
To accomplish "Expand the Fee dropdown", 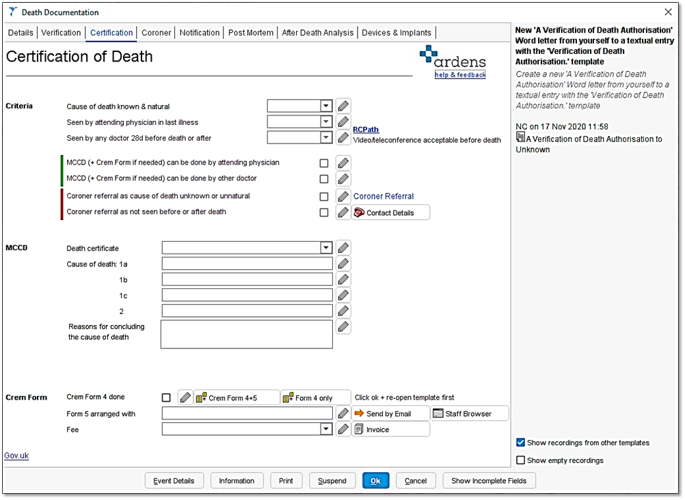I will [x=327, y=428].
